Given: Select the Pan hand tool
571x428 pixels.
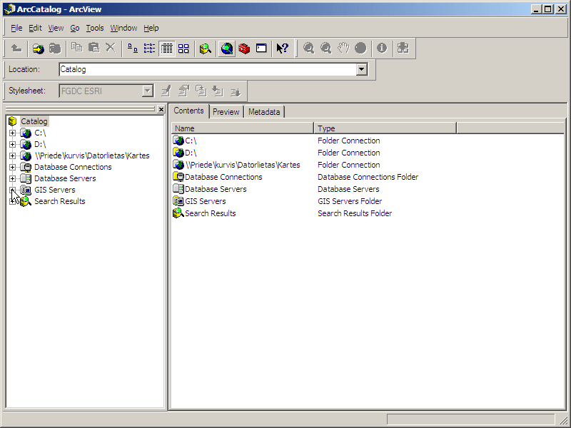Looking at the screenshot, I should pos(343,48).
